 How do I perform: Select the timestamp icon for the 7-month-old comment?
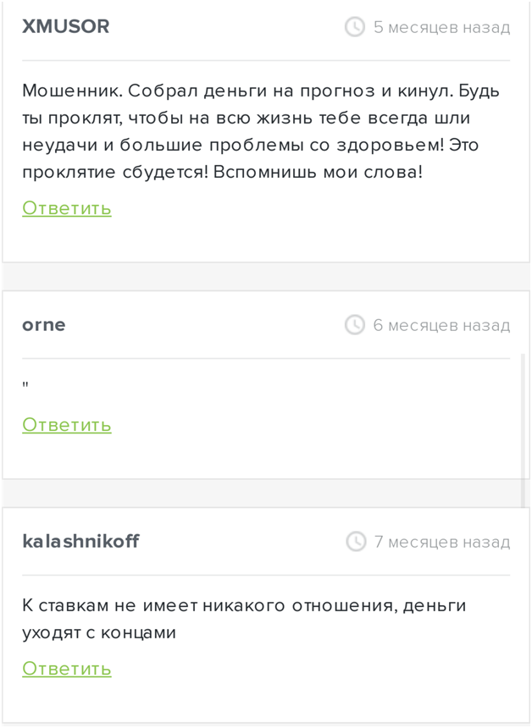click(354, 541)
